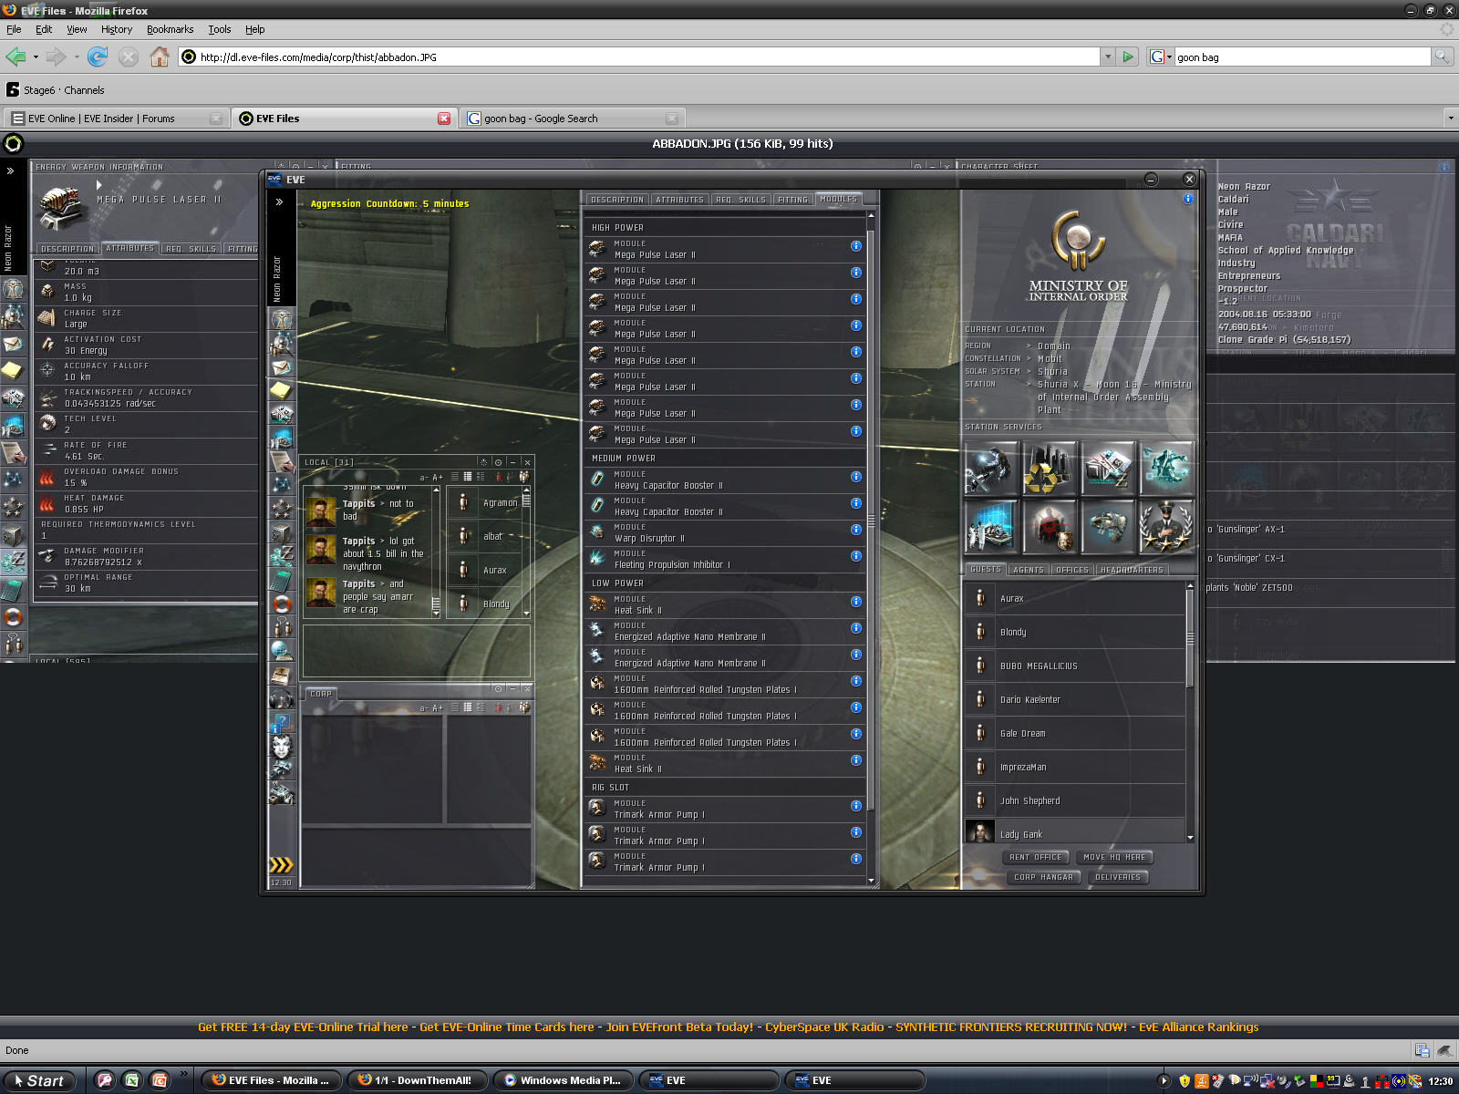Open Windows Media Player from the taskbar

click(x=561, y=1080)
